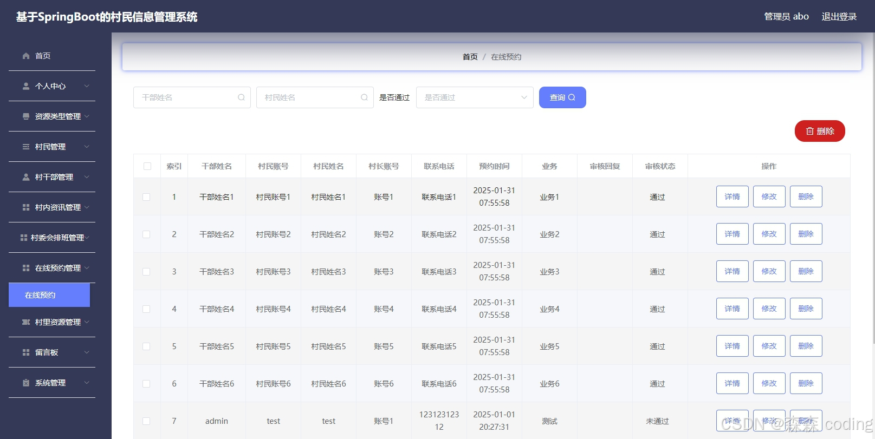Open the 村委会排班管理 menu
Image resolution: width=875 pixels, height=439 pixels.
52,238
